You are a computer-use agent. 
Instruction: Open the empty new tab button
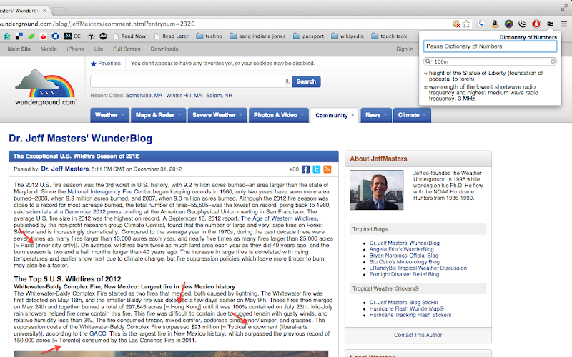pyautogui.click(x=59, y=11)
